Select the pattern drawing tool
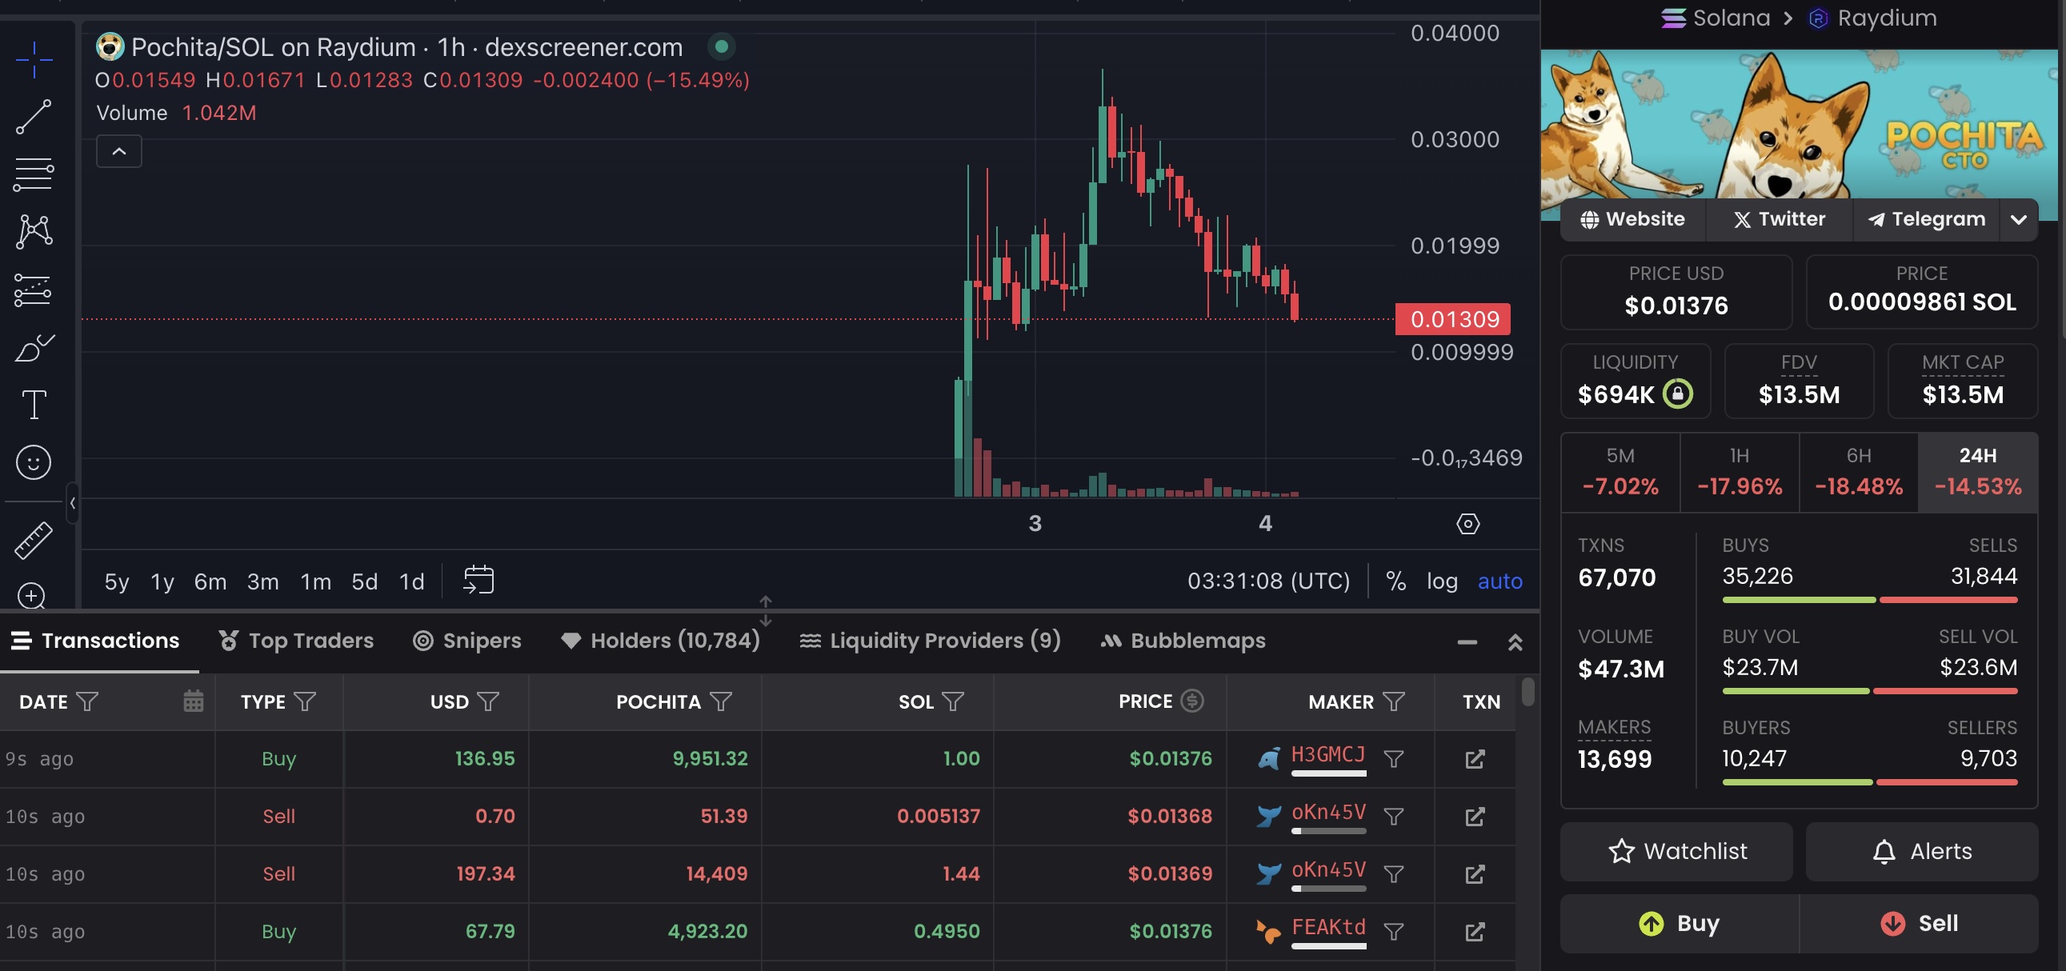2066x971 pixels. pos(34,231)
